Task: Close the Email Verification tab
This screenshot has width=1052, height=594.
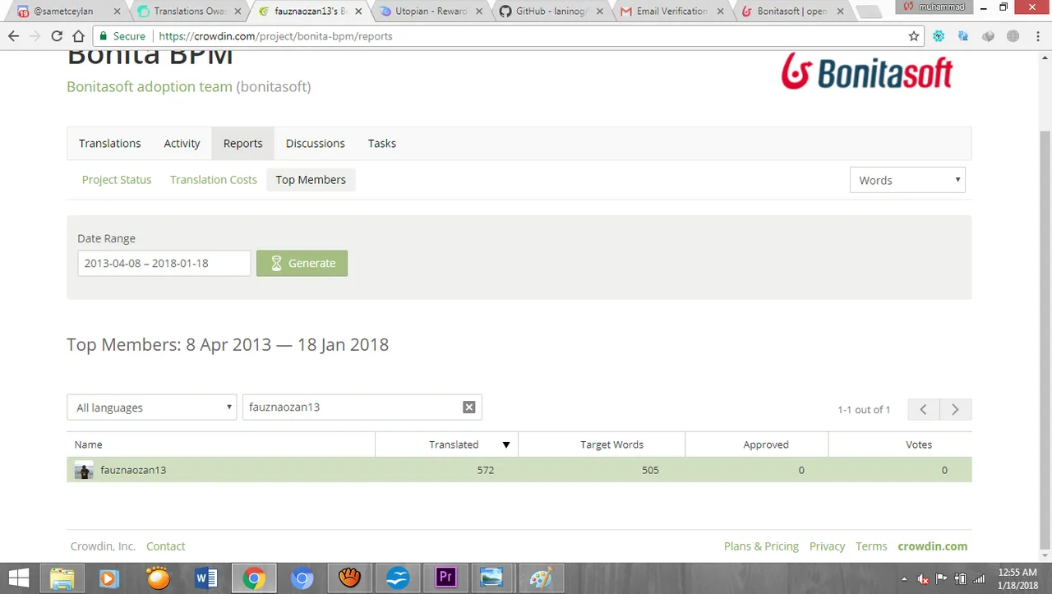Action: tap(720, 12)
